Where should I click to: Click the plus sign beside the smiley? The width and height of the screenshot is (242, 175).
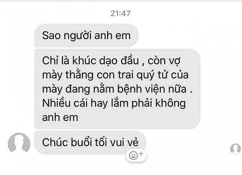click(x=141, y=153)
